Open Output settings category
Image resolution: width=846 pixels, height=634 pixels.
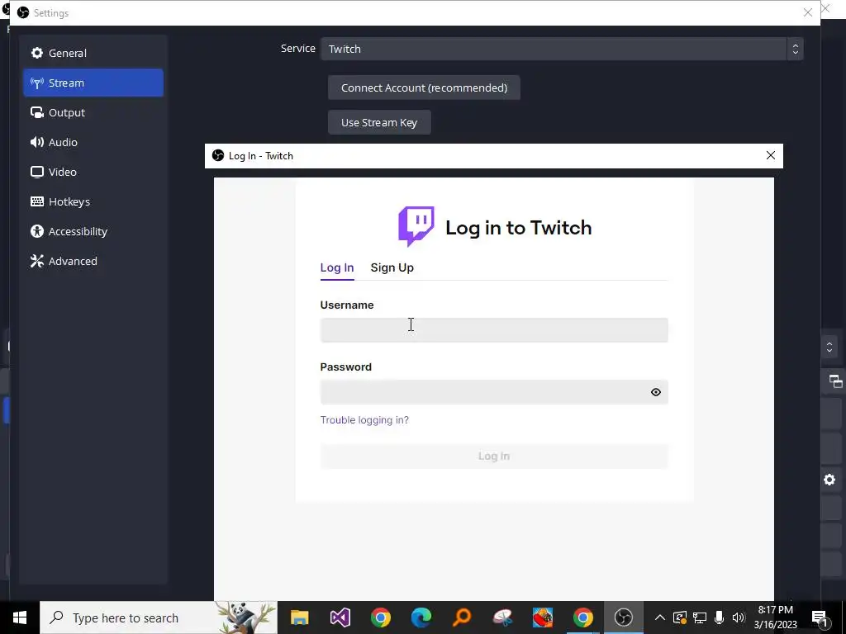coord(93,112)
